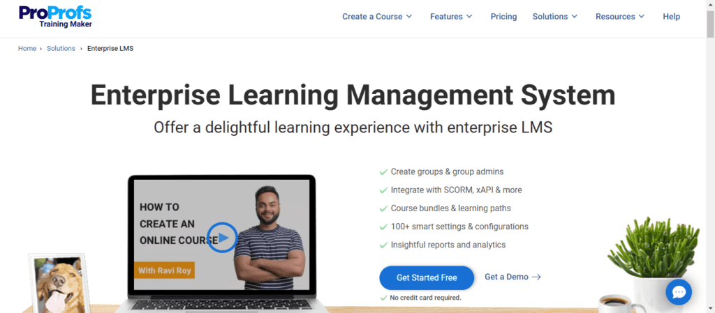Click Course bundles & learning paths text
The height and width of the screenshot is (313, 715).
451,208
